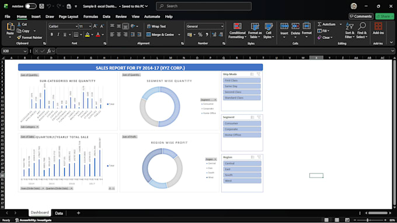This screenshot has height=223, width=397.
Task: Open Cell Styles
Action: 269,30
